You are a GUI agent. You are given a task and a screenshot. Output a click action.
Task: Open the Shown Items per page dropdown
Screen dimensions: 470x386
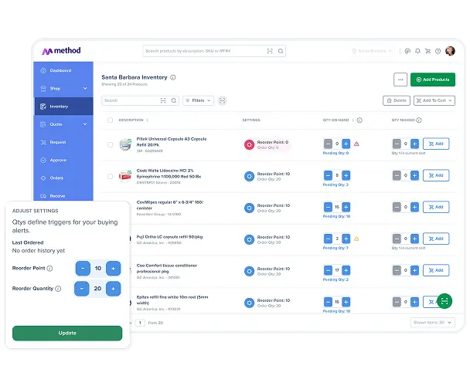coord(433,323)
